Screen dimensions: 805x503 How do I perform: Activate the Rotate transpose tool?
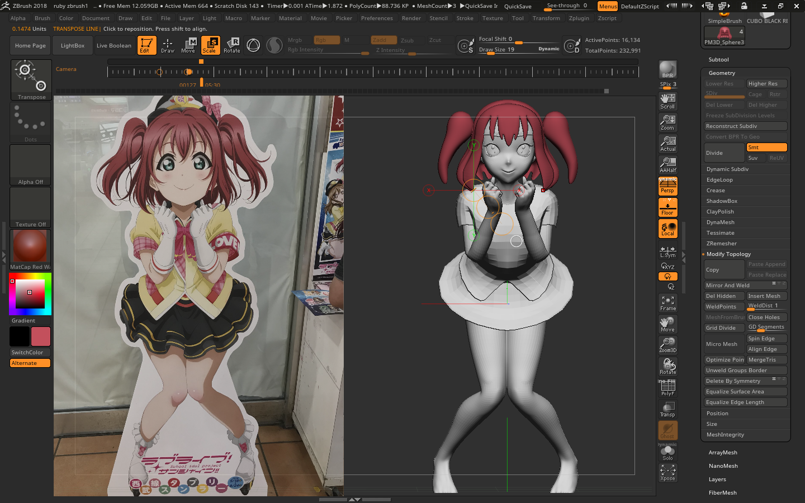point(232,45)
